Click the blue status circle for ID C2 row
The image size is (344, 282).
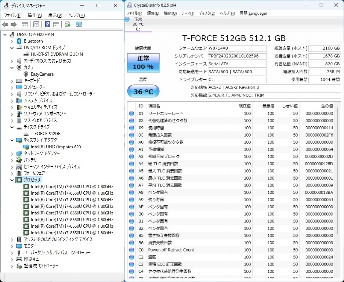tap(131, 257)
